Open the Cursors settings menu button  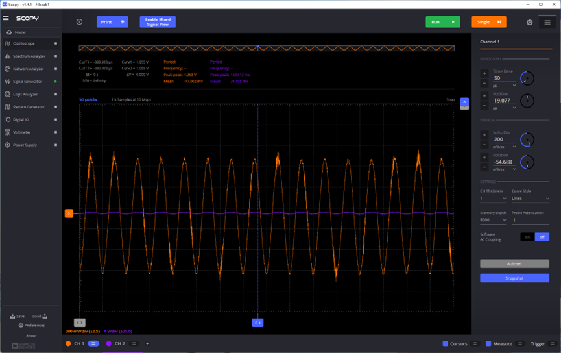(x=475, y=344)
